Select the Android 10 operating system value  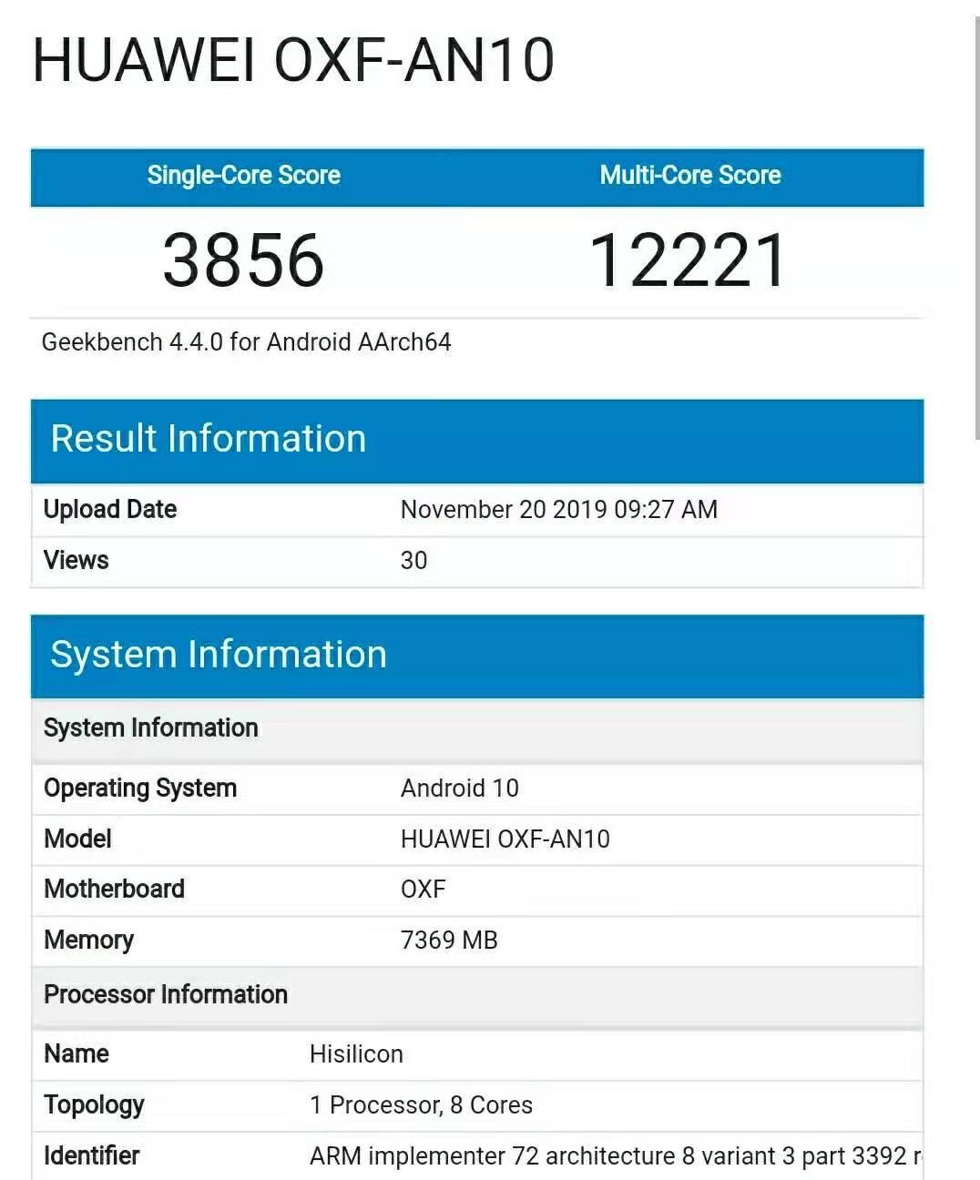[x=459, y=788]
